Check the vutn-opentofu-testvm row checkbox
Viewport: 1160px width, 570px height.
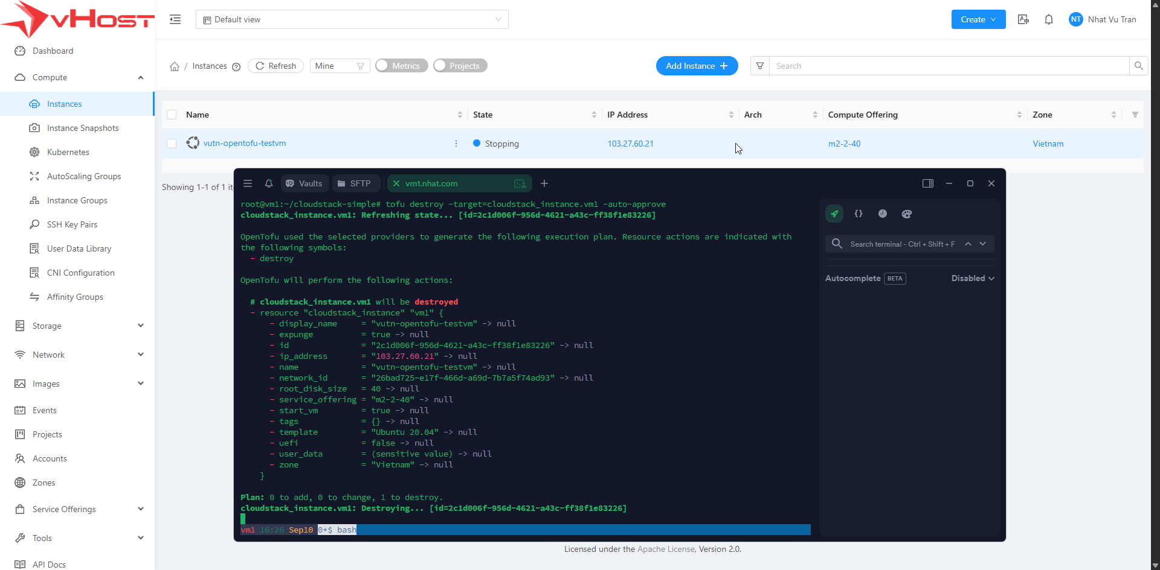172,144
